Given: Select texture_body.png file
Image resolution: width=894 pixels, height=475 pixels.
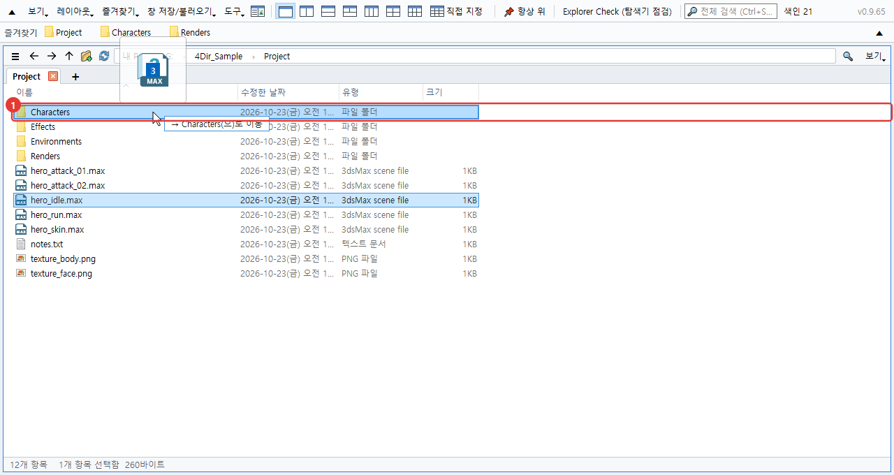Looking at the screenshot, I should coord(246,259).
